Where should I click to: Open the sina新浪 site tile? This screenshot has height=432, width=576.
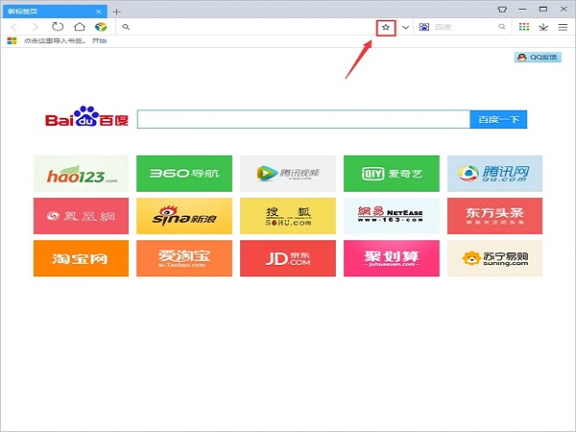(x=184, y=216)
